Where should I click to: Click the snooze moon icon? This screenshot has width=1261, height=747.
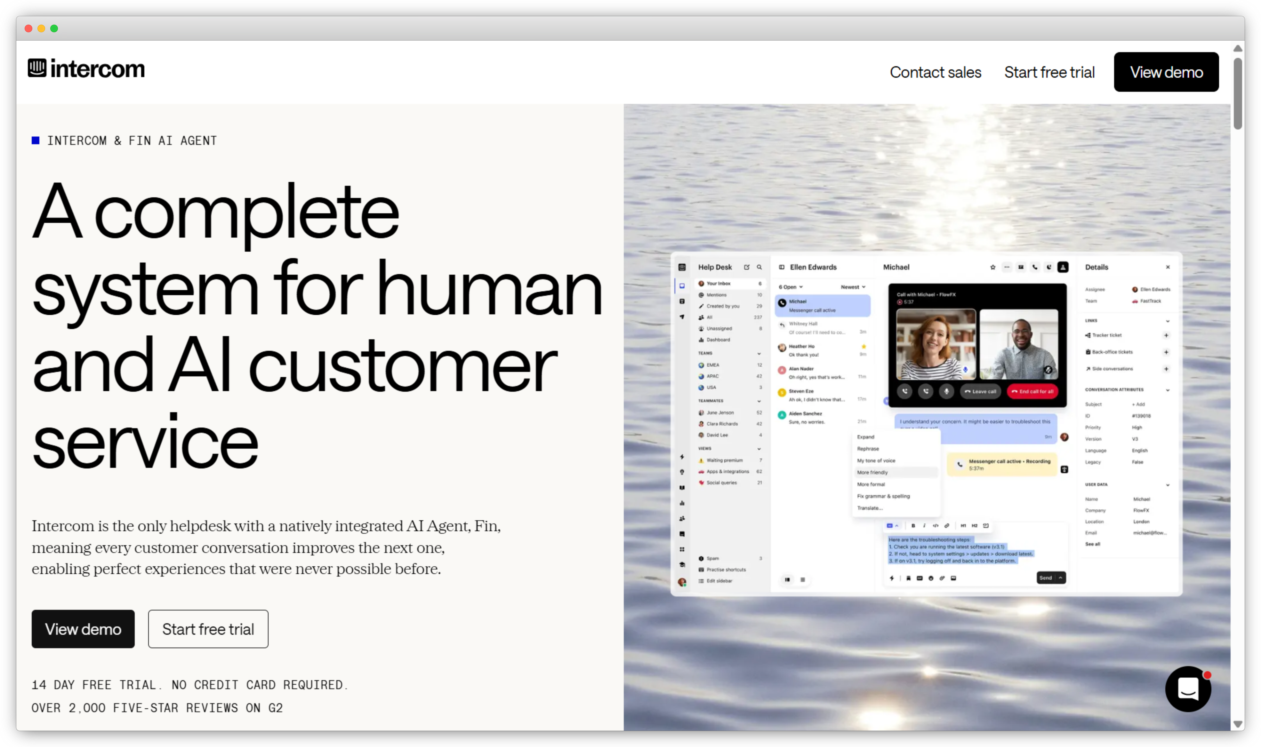1048,267
